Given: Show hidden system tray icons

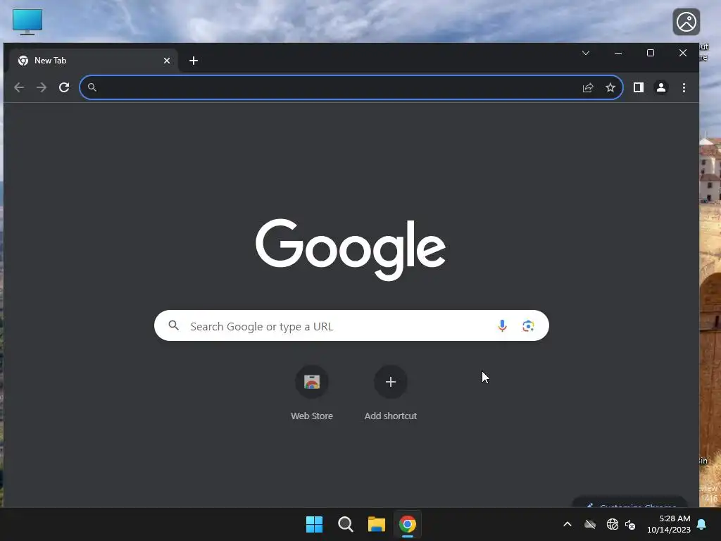Looking at the screenshot, I should coord(568,524).
